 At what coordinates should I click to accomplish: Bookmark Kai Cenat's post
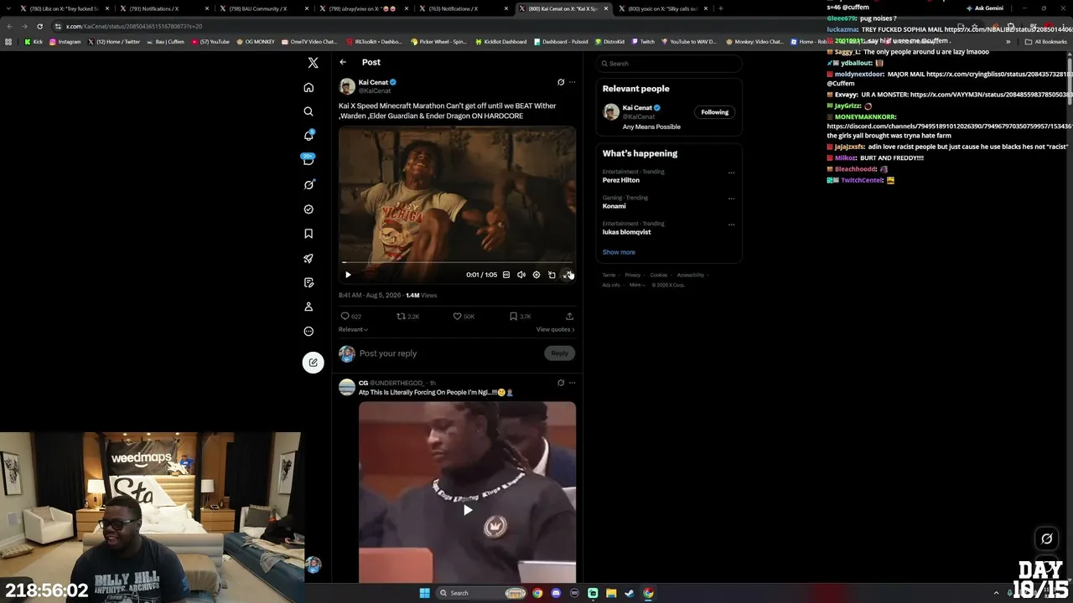pyautogui.click(x=513, y=317)
